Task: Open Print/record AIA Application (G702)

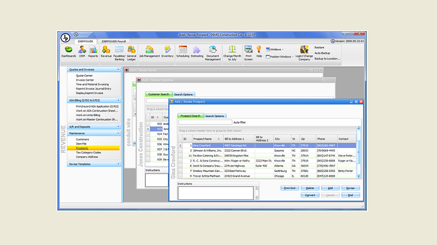Action: [x=97, y=106]
